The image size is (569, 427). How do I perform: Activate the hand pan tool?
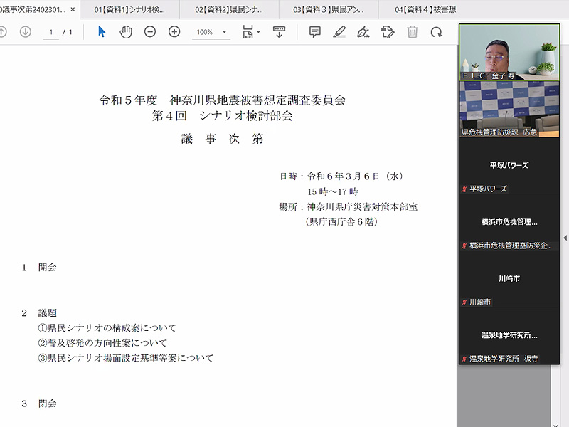tap(126, 32)
